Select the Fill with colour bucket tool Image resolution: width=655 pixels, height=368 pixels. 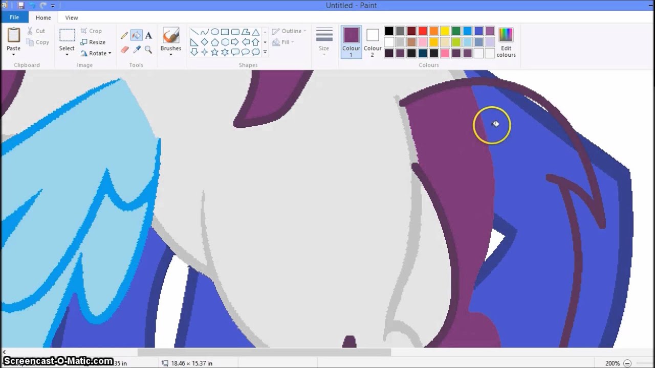(136, 35)
